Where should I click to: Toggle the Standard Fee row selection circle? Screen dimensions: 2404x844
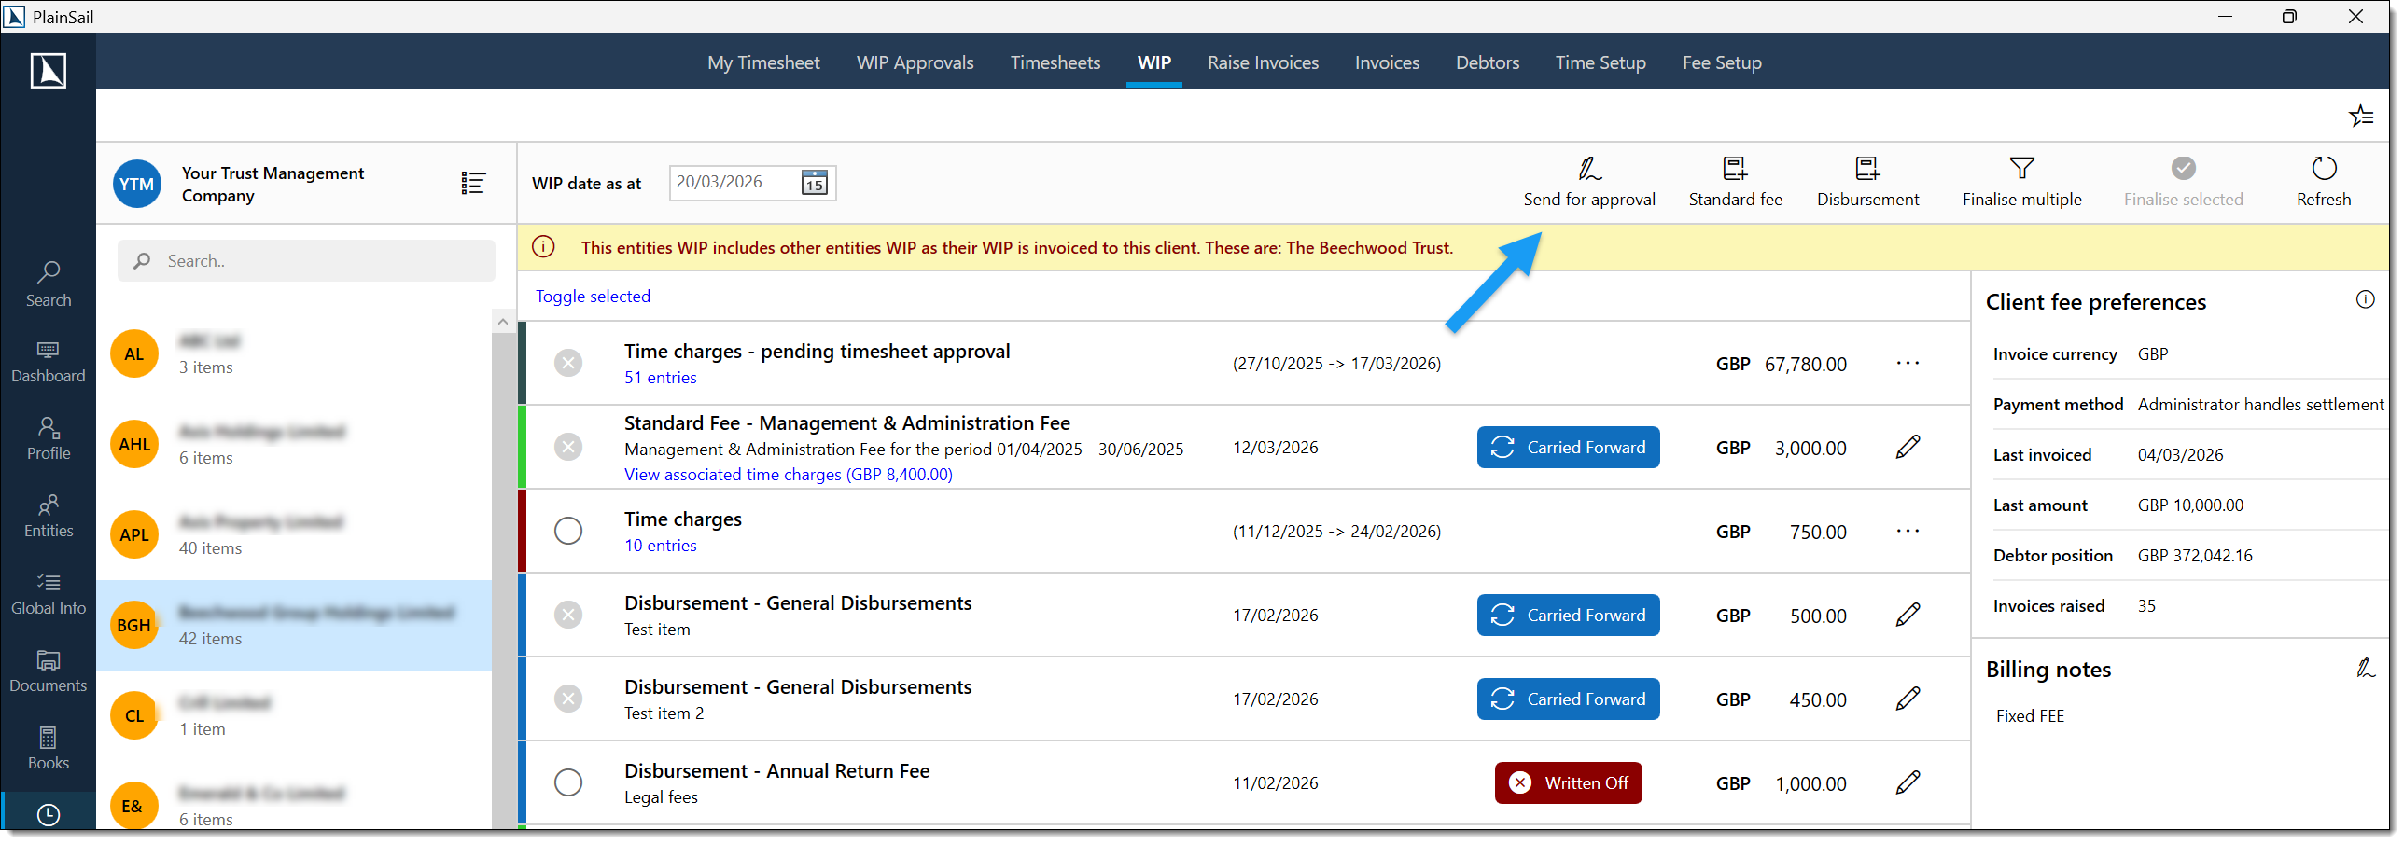pos(568,448)
